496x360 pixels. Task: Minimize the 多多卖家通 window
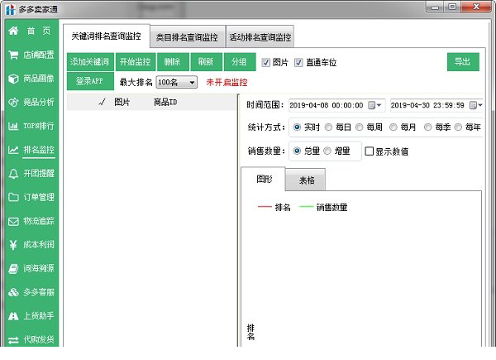click(x=436, y=7)
